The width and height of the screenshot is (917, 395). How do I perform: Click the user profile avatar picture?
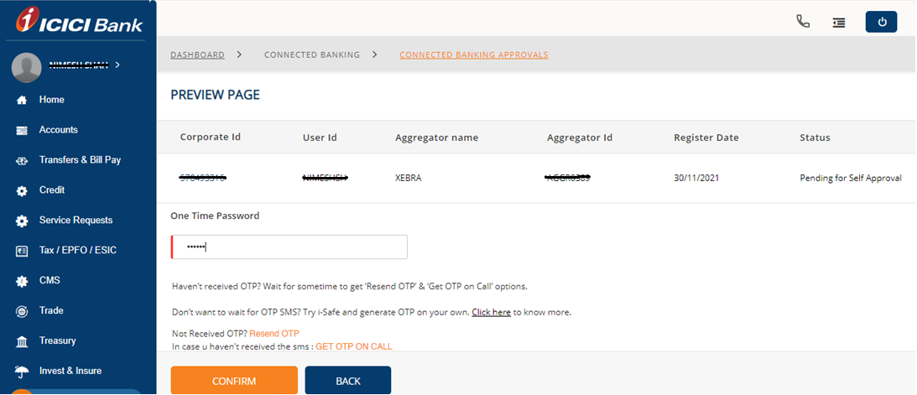pos(27,67)
